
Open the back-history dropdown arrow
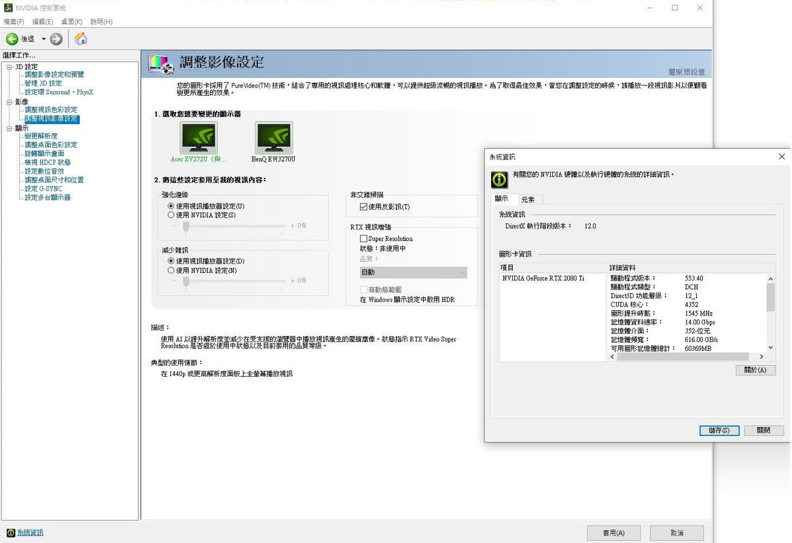[x=44, y=39]
